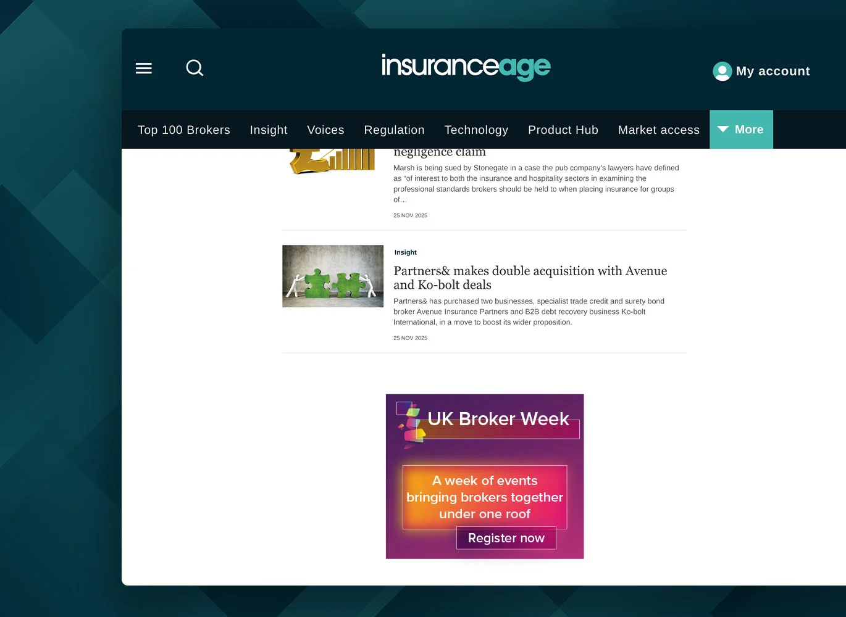The image size is (846, 617).
Task: Select Insight in the navigation bar
Action: click(x=269, y=130)
